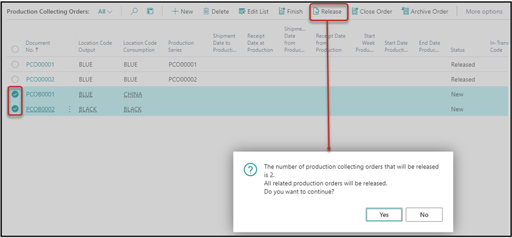Click New to create collecting order
This screenshot has height=238, width=512.
[x=182, y=12]
